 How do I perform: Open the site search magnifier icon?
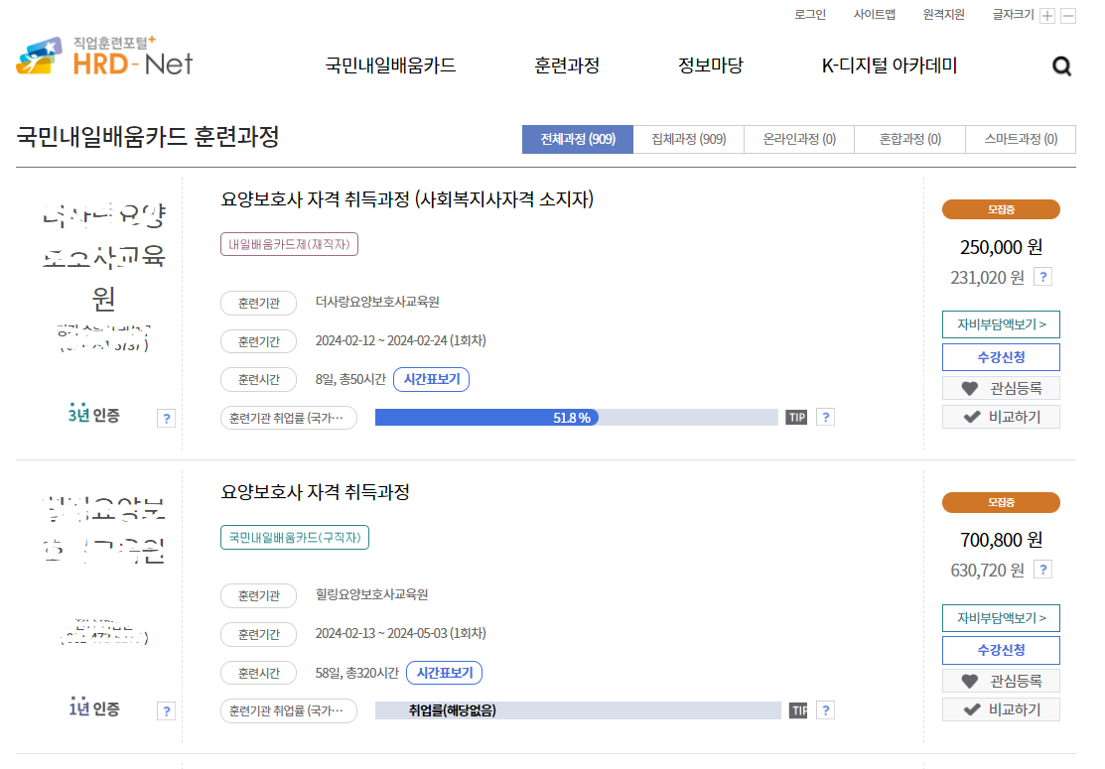click(x=1061, y=65)
